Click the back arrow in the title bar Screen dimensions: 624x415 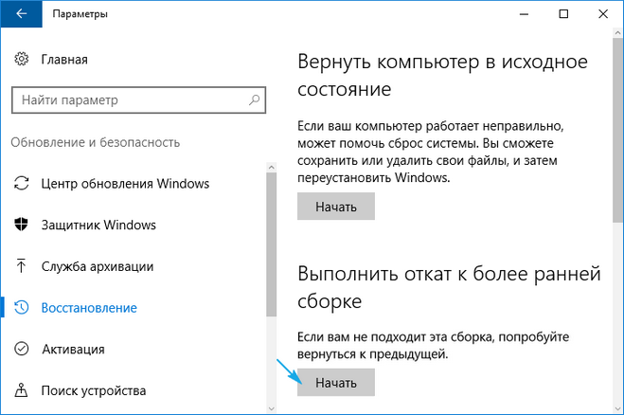click(19, 14)
